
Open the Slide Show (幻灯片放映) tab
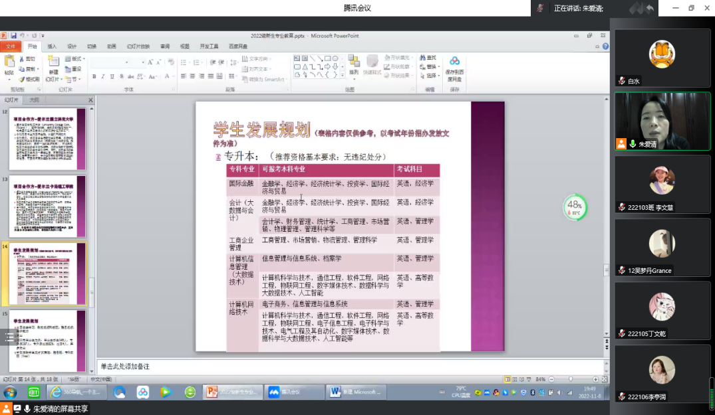point(138,46)
